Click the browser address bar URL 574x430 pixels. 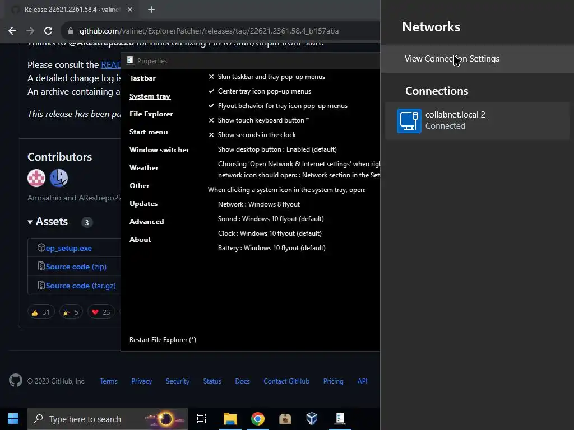(209, 31)
